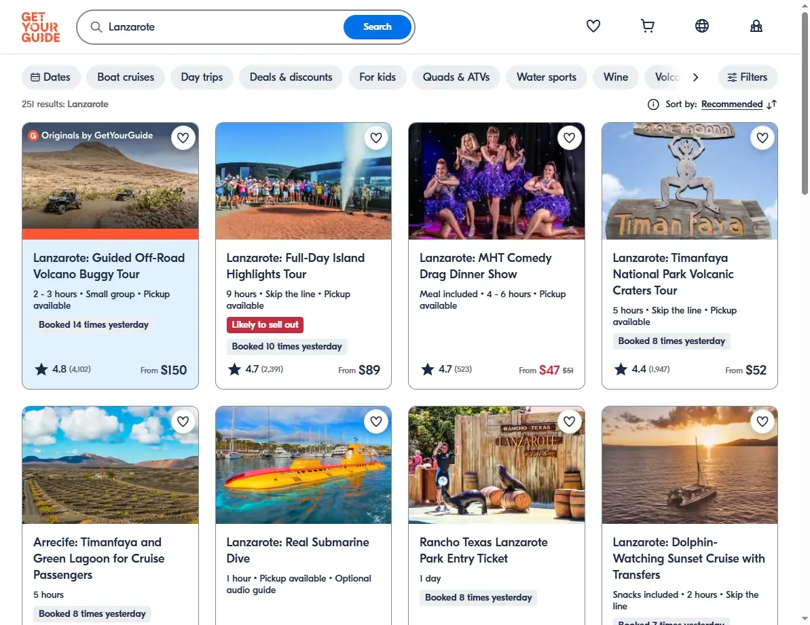
Task: Open the MHT Comedy Drag Dinner Show title
Action: click(485, 266)
